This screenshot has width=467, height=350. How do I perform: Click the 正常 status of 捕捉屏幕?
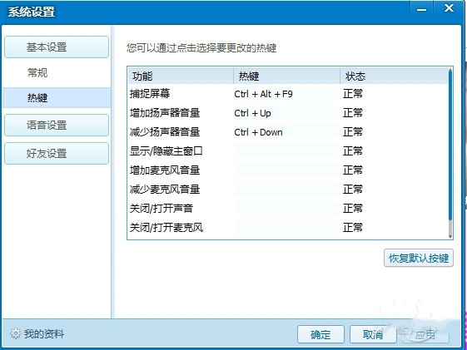[353, 94]
